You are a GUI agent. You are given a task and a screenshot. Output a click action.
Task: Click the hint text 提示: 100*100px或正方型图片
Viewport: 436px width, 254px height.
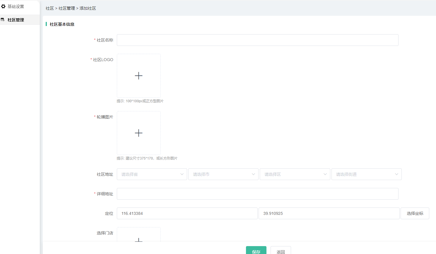[x=140, y=101]
